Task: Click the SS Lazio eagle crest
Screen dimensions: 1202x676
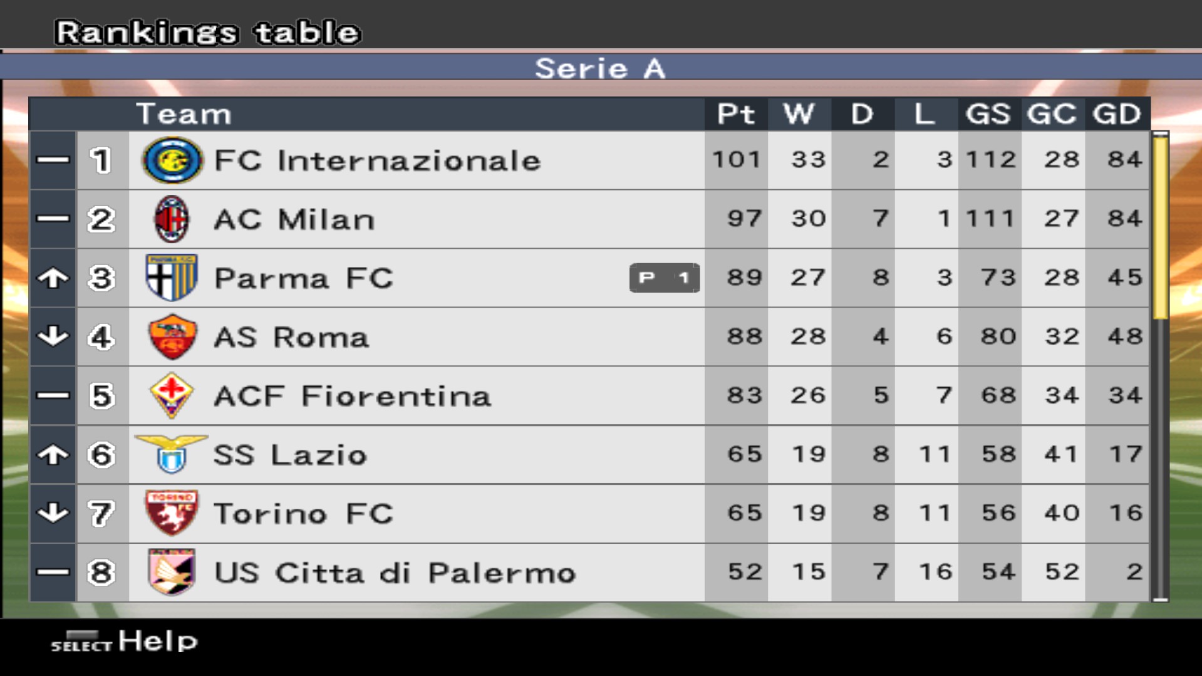Action: [x=171, y=454]
